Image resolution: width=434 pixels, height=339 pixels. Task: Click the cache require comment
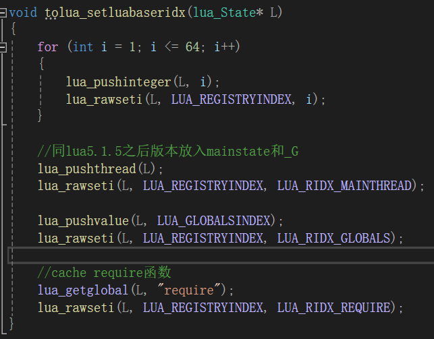point(105,273)
